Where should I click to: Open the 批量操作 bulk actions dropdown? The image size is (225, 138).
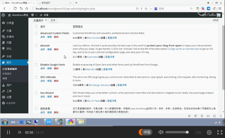pyautogui.click(x=40, y=20)
